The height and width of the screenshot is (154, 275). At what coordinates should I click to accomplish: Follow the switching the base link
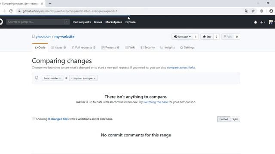tap(156, 102)
